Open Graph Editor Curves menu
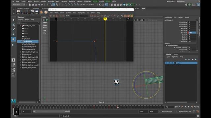Viewport: 211px width, 118px height. click(68, 13)
